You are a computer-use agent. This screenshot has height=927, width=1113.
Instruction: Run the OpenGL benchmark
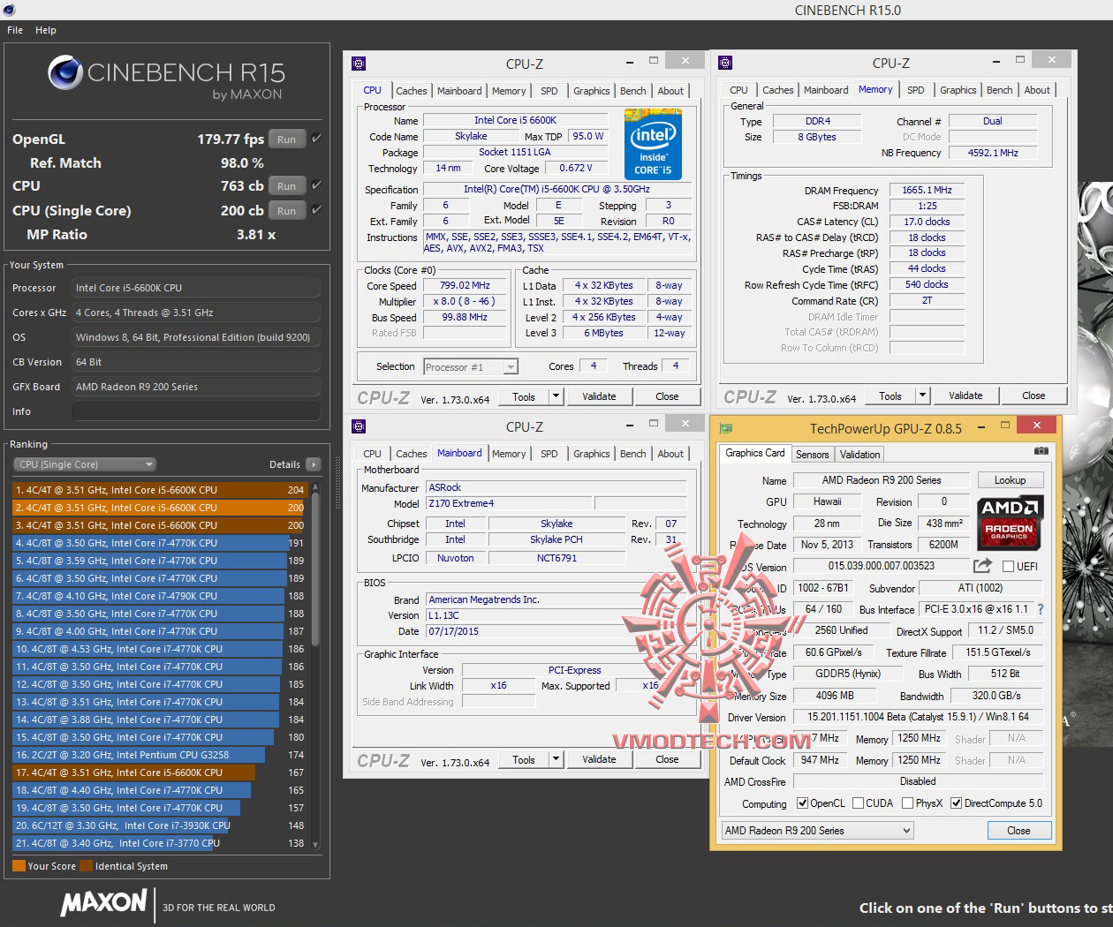(x=286, y=139)
